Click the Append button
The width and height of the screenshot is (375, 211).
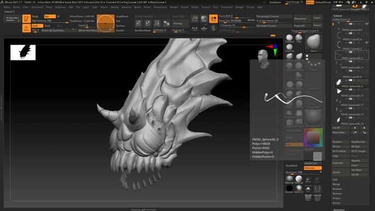tap(360, 161)
